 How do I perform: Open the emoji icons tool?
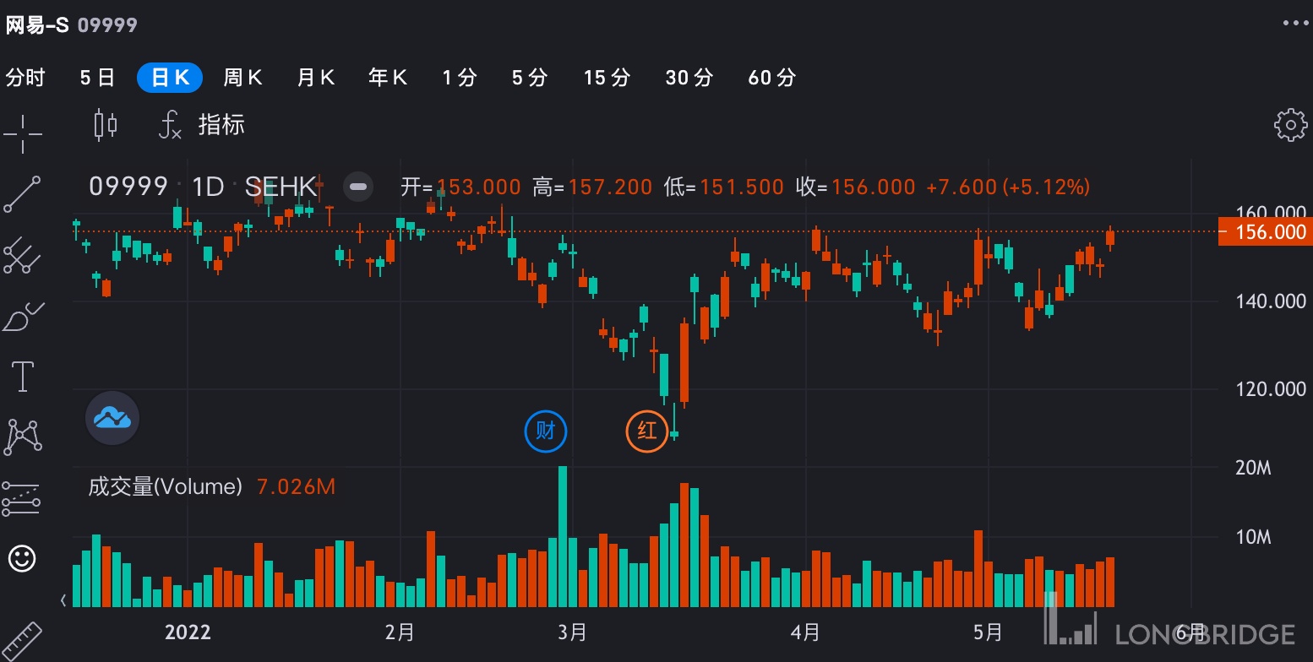(22, 558)
